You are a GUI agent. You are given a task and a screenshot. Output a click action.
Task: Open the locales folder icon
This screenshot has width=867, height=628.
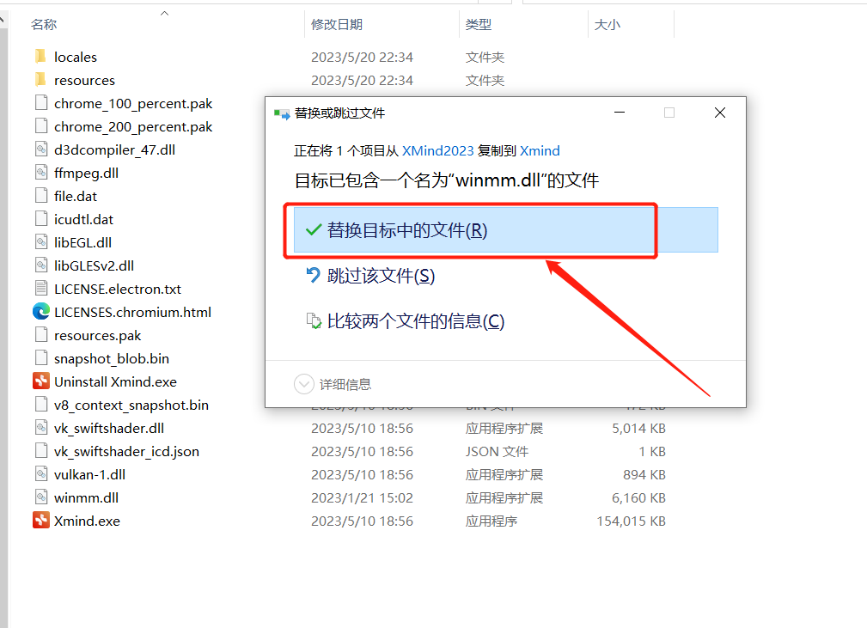(x=39, y=57)
